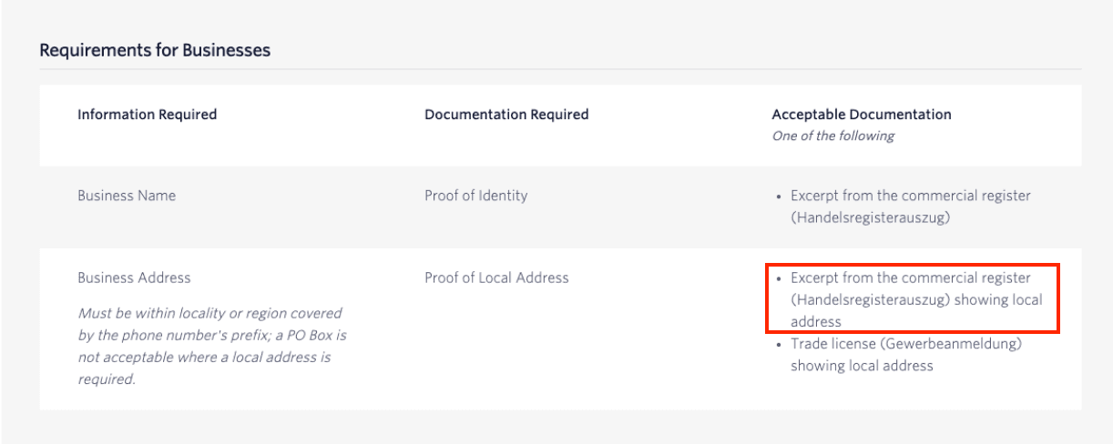
Task: Select the Documentation Required column header
Action: click(x=506, y=115)
